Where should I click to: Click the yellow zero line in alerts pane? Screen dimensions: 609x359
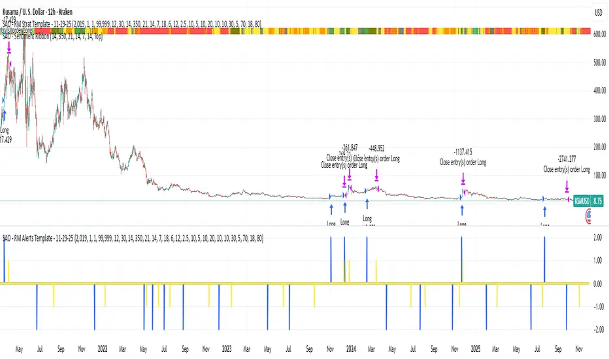pos(295,283)
